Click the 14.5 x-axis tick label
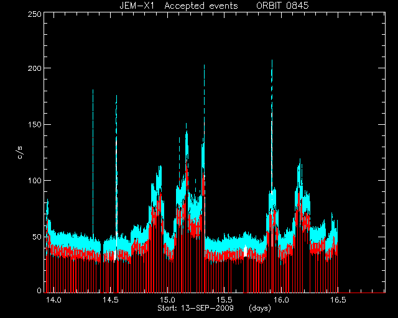The image size is (398, 318). point(111,300)
